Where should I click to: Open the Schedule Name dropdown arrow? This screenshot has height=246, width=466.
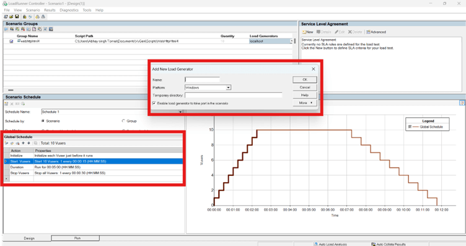(180, 112)
